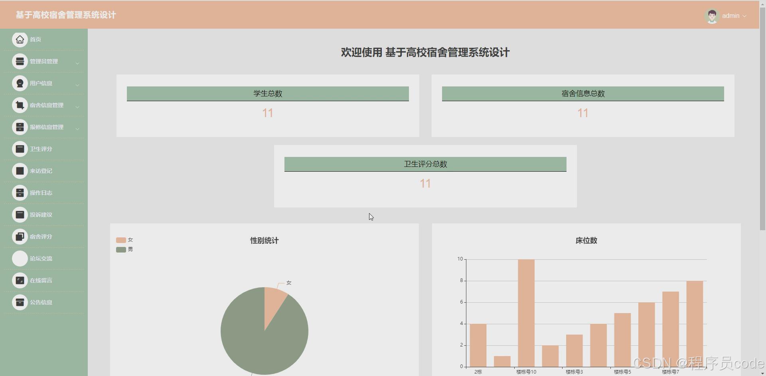Click the 性别统计 chart title
The image size is (766, 376).
tap(264, 241)
